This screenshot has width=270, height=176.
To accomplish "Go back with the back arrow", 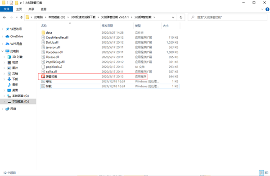I will 4,17.
